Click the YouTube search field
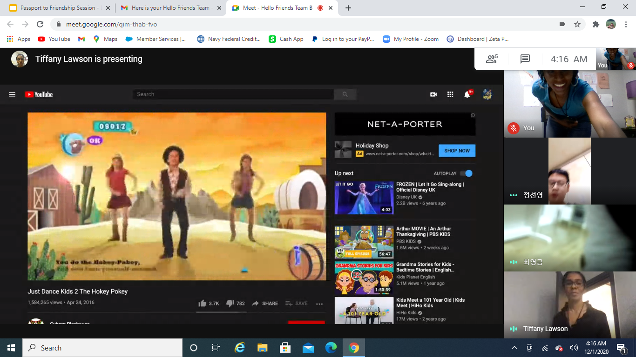 click(233, 94)
